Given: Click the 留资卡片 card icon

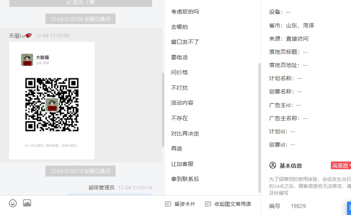Looking at the screenshot, I should coord(168,204).
